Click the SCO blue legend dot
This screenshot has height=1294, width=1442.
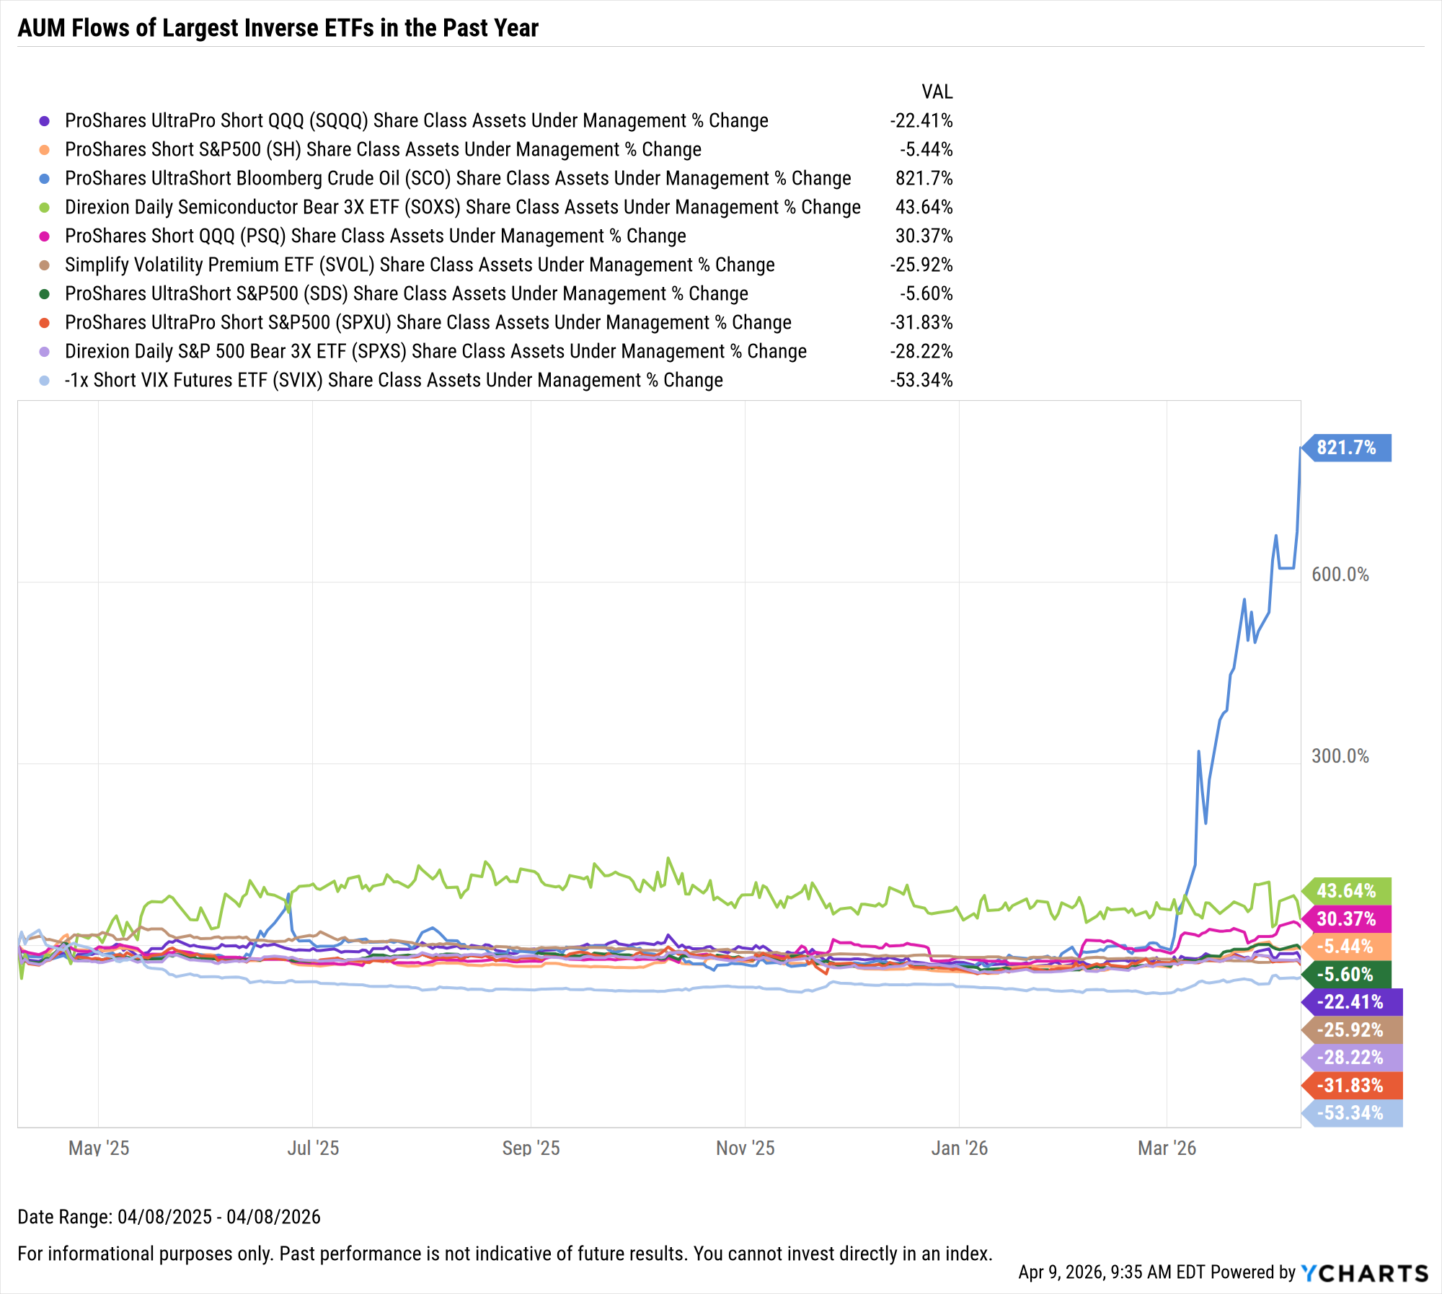[x=45, y=179]
